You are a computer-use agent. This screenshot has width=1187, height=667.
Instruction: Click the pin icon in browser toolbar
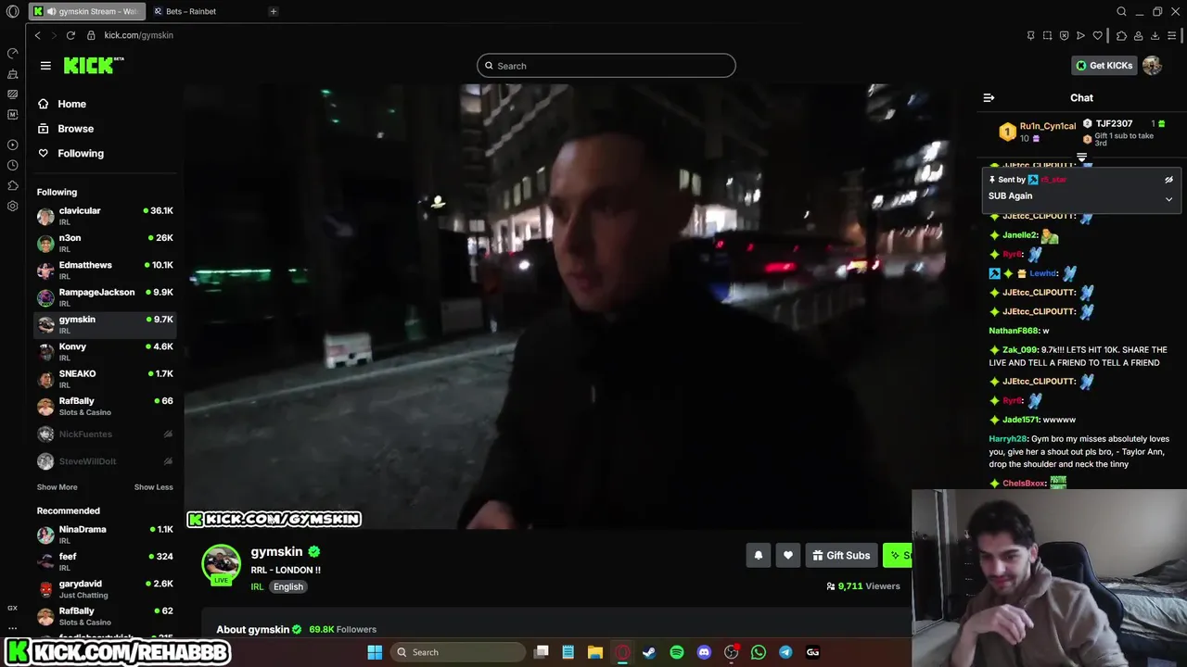tap(1030, 35)
